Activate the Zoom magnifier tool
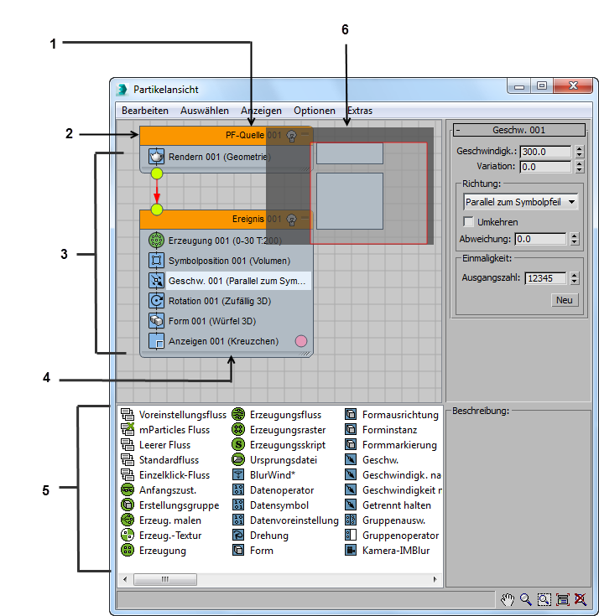The image size is (599, 616). (x=526, y=599)
